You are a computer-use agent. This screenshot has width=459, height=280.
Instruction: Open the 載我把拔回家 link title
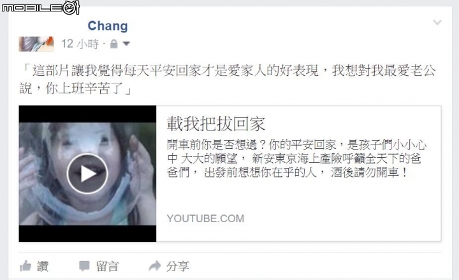(216, 124)
